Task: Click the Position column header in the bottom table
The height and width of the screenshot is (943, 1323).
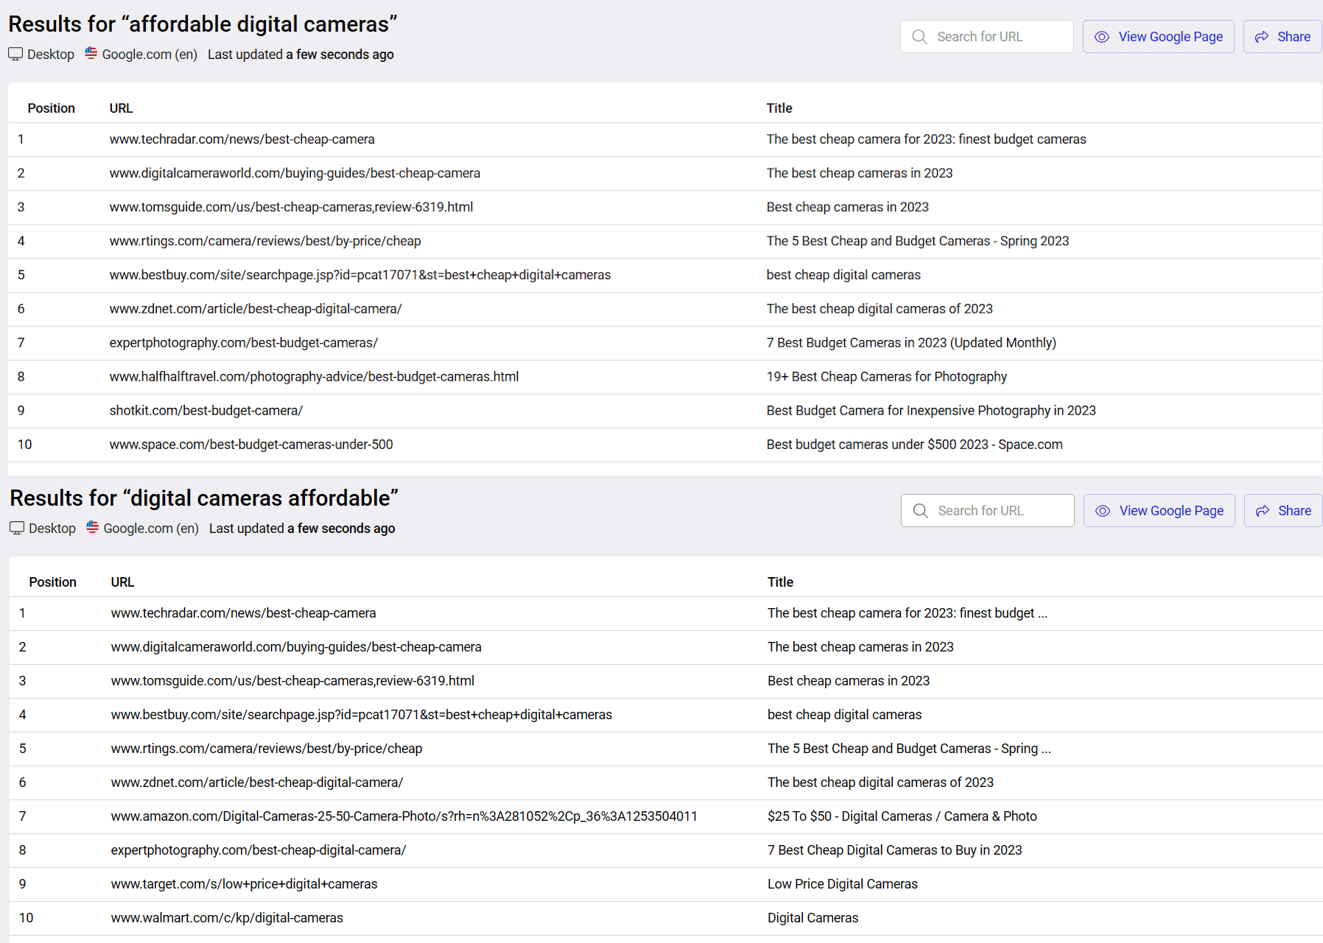Action: pos(53,582)
